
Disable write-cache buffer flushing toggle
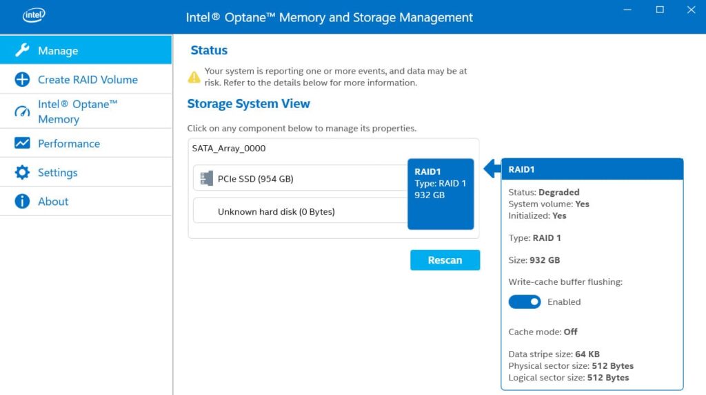pos(525,301)
